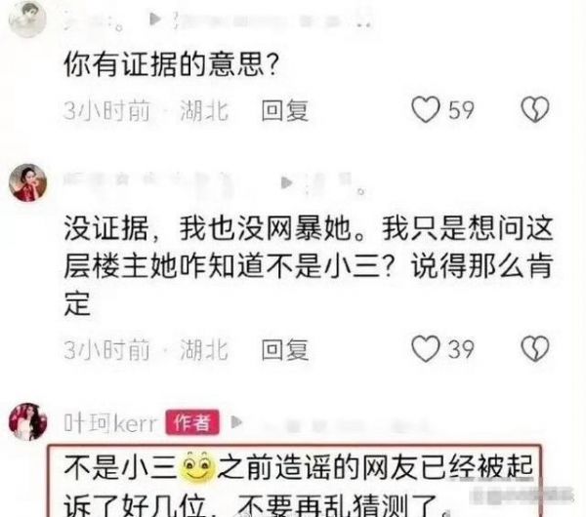
Task: Click 回复 under '你有证据的意思?'
Action: pyautogui.click(x=285, y=110)
